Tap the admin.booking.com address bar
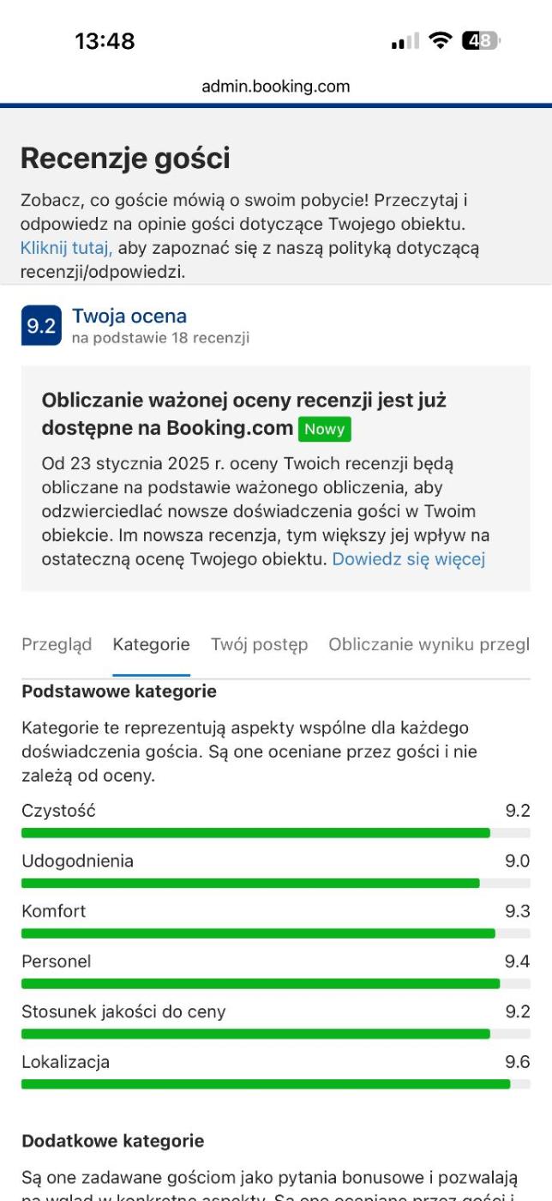This screenshot has height=1201, width=552. click(x=276, y=87)
